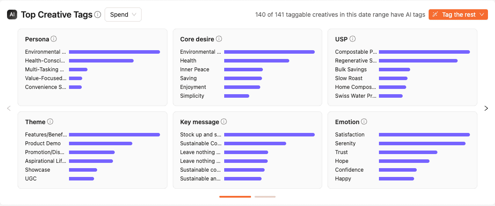Viewport: 495px width, 206px height.
Task: Click the Satisfaction emotion bar
Action: 424,135
